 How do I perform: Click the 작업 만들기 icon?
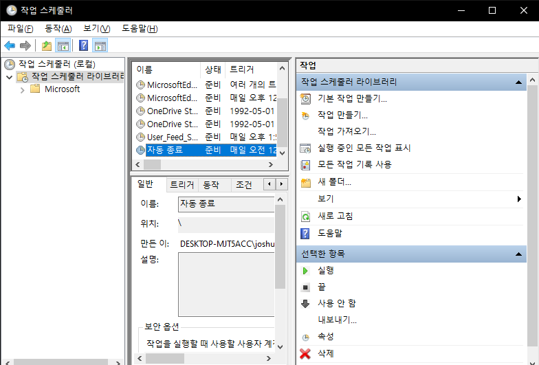(305, 115)
